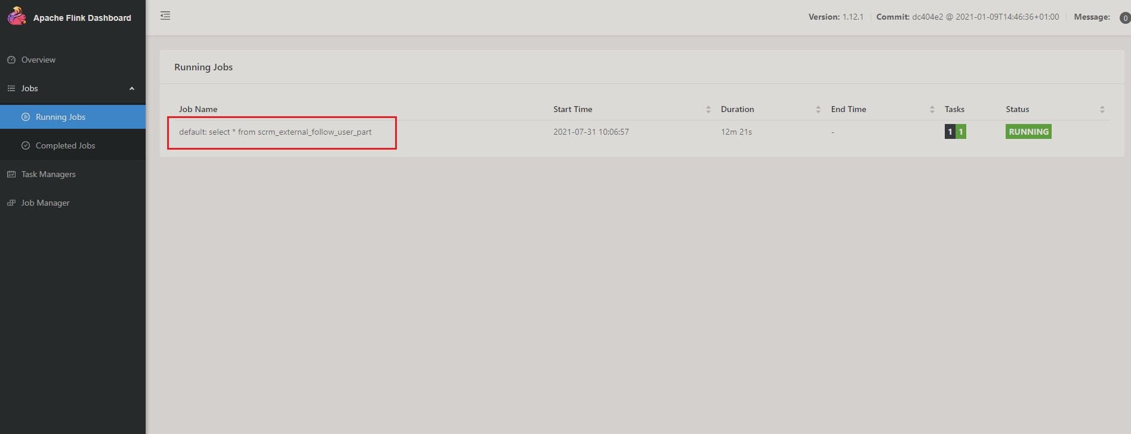Click the Apache Flink Dashboard title
Screen dimensions: 1131x434
click(82, 18)
